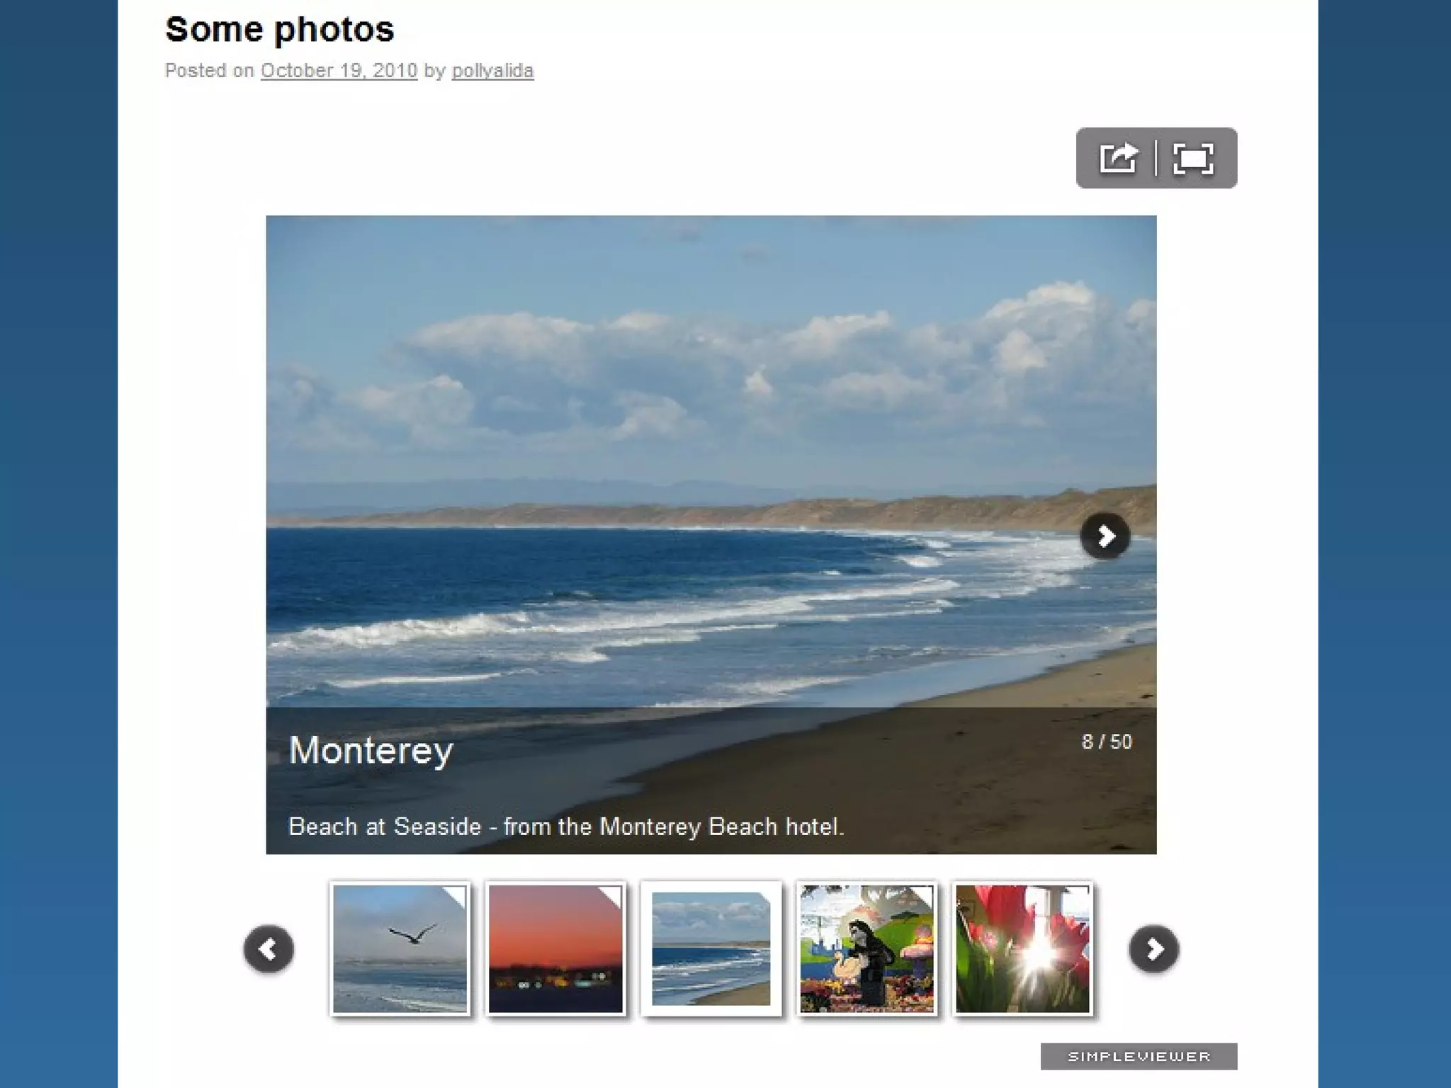Click the Some photos post title
This screenshot has height=1088, width=1451.
(279, 30)
